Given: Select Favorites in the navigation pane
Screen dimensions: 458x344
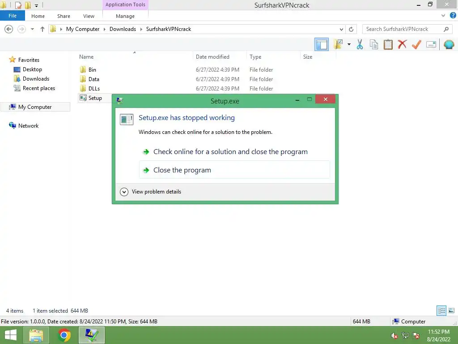Looking at the screenshot, I should coord(29,60).
